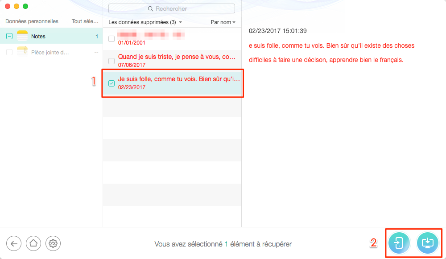This screenshot has width=446, height=259.
Task: Click the date text 01/01/2001
Action: tap(132, 43)
